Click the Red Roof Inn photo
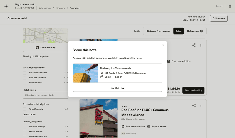 (98, 119)
